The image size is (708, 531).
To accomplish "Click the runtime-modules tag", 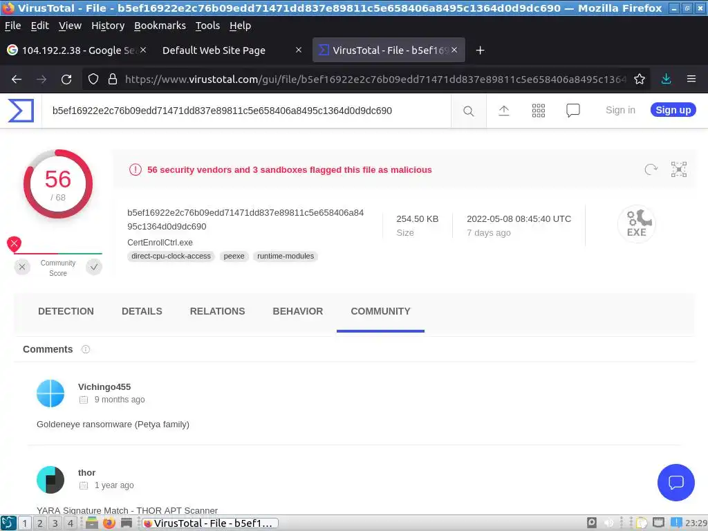I will [x=286, y=256].
